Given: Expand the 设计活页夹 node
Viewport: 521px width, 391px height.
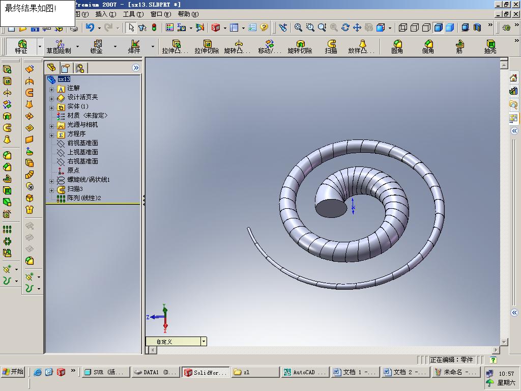Looking at the screenshot, I should [x=51, y=99].
